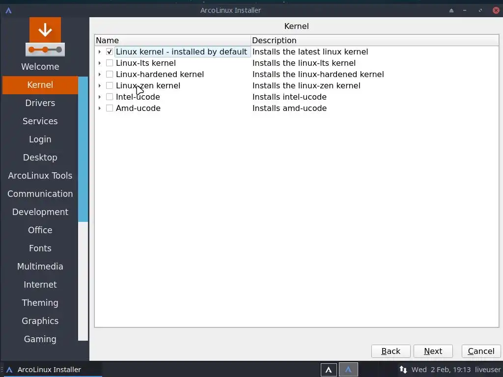The height and width of the screenshot is (377, 503).
Task: Open the Graphics step
Action: pyautogui.click(x=40, y=321)
